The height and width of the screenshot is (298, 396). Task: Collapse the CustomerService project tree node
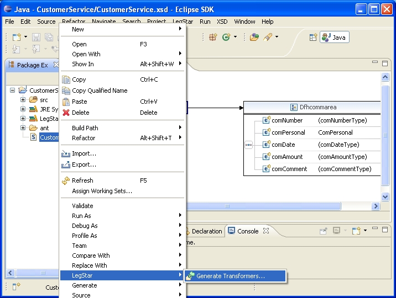(12, 90)
